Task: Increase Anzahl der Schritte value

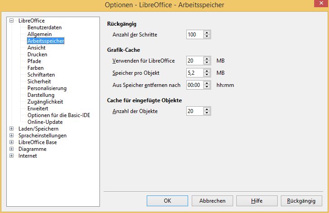Action: click(x=207, y=32)
